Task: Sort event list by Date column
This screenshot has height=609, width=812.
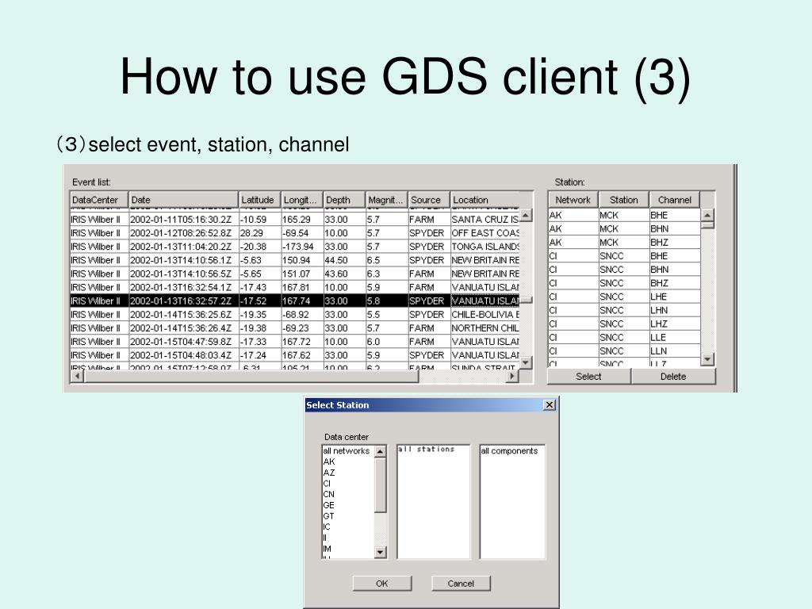Action: (x=184, y=200)
